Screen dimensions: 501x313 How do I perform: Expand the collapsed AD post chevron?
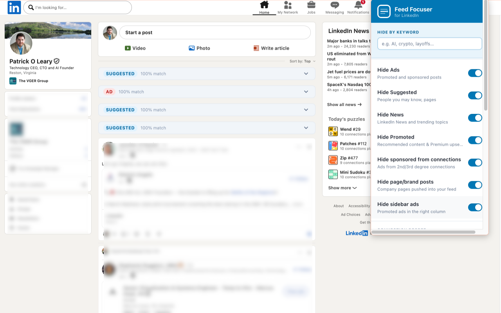pos(306,92)
